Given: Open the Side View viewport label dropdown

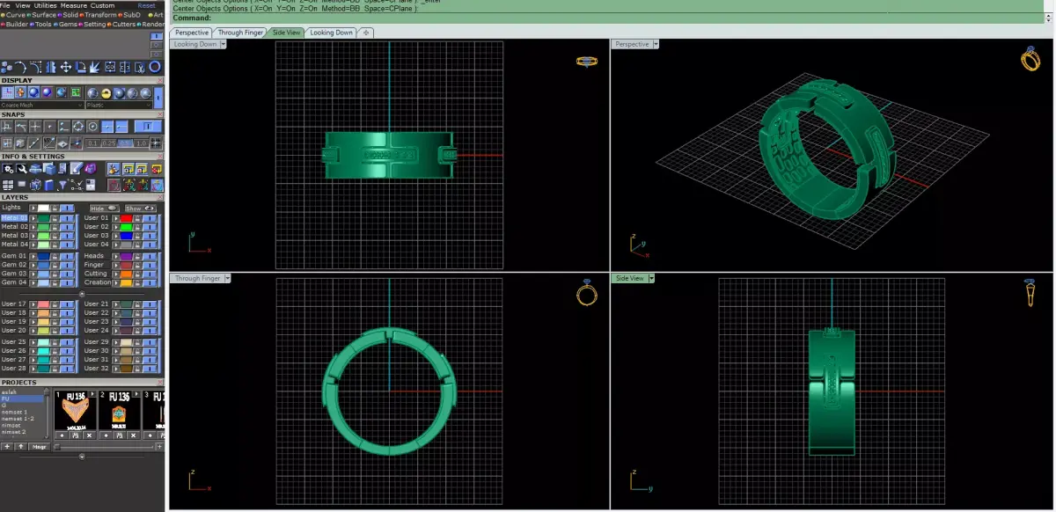Looking at the screenshot, I should [651, 278].
